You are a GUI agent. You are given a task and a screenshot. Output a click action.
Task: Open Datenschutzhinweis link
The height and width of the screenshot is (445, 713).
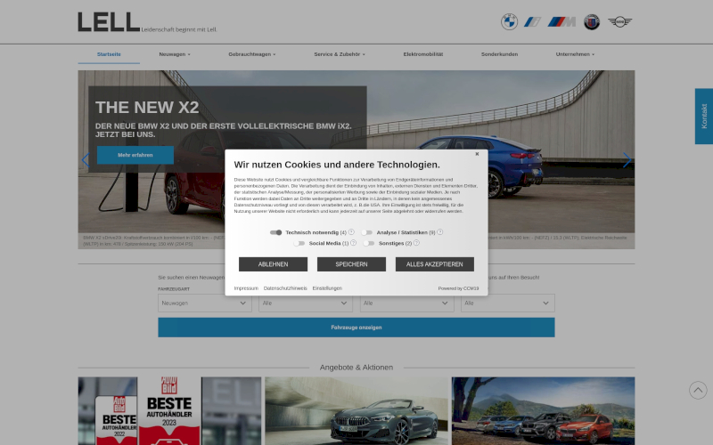point(285,288)
